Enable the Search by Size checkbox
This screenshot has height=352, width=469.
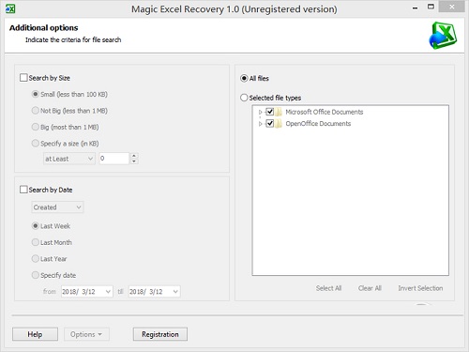click(x=23, y=78)
